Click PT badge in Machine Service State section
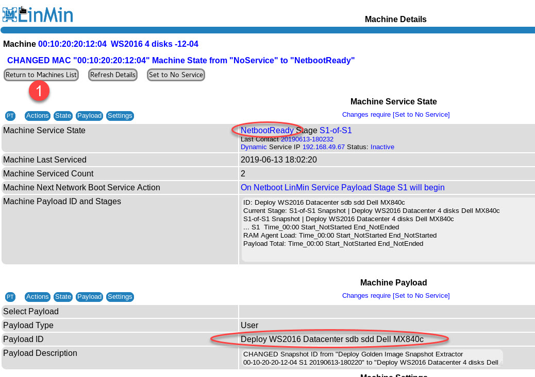The image size is (535, 377). pos(10,116)
